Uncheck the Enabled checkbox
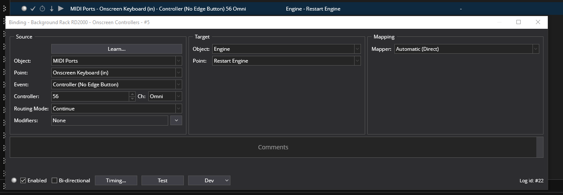 [23, 181]
